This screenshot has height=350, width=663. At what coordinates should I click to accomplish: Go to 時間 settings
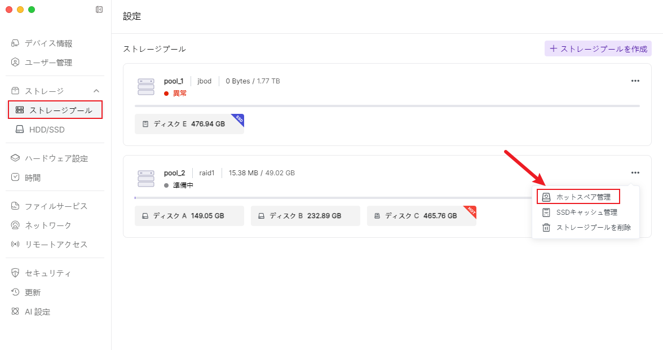(x=33, y=178)
